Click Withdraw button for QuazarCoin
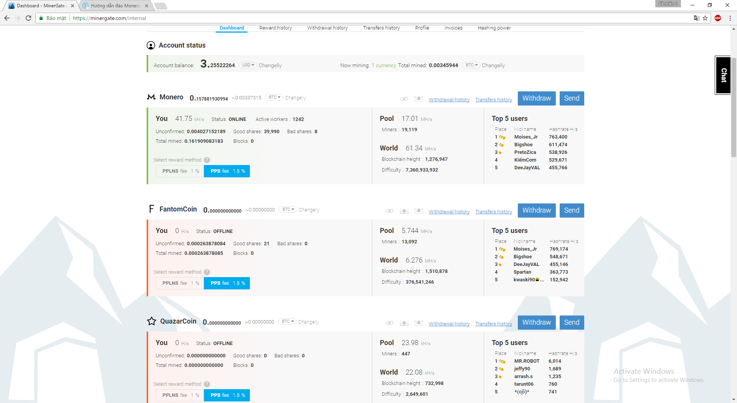The height and width of the screenshot is (403, 737). click(537, 322)
